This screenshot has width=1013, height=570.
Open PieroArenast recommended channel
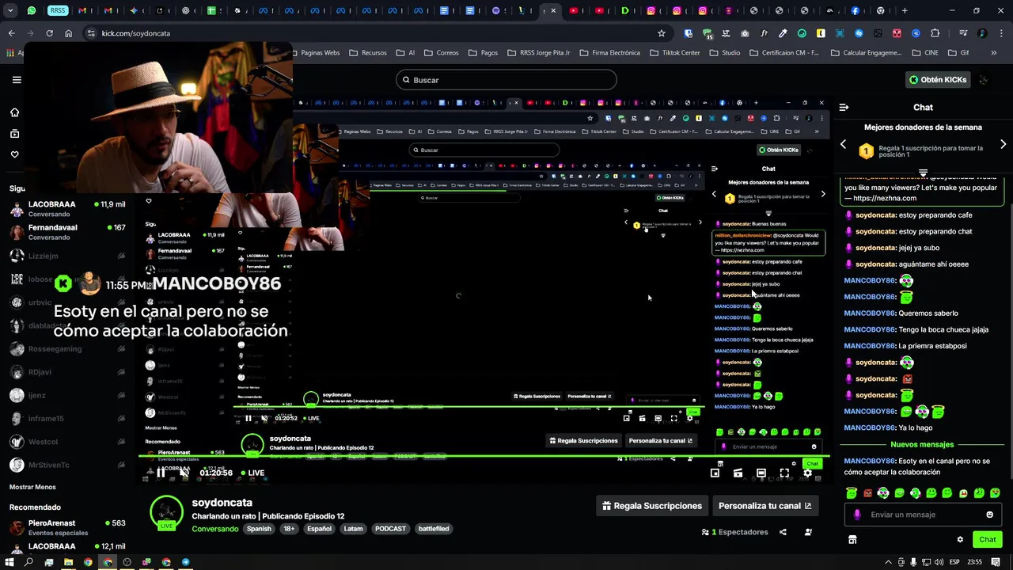point(67,527)
